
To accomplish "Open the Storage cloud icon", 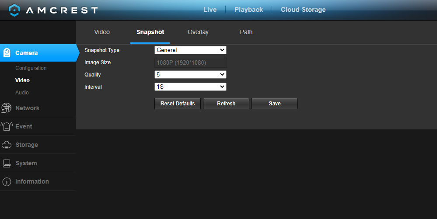I will click(x=7, y=145).
